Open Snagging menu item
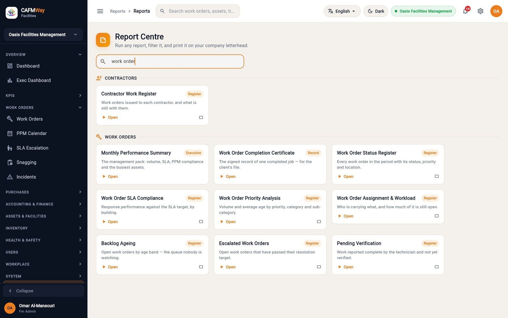Image resolution: width=508 pixels, height=318 pixels. (43, 162)
